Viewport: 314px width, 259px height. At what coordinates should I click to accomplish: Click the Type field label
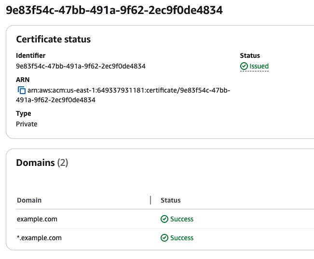(24, 113)
